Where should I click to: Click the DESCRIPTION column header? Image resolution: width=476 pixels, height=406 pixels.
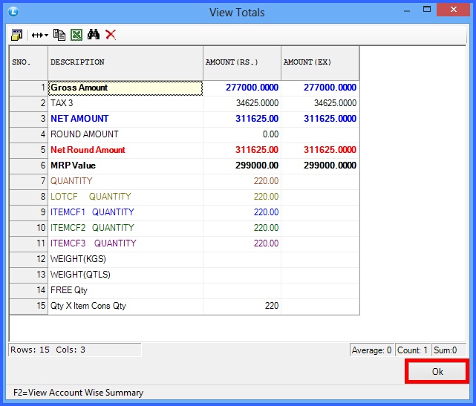[125, 63]
